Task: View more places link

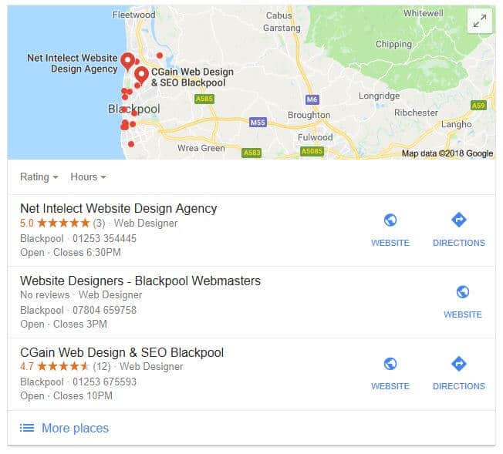Action: click(x=75, y=428)
